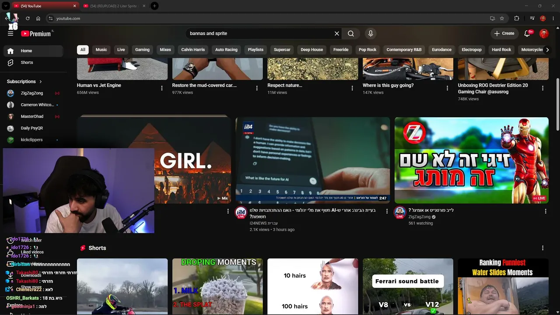Select the Hard Rock category chip
This screenshot has width=560, height=315.
[501, 50]
